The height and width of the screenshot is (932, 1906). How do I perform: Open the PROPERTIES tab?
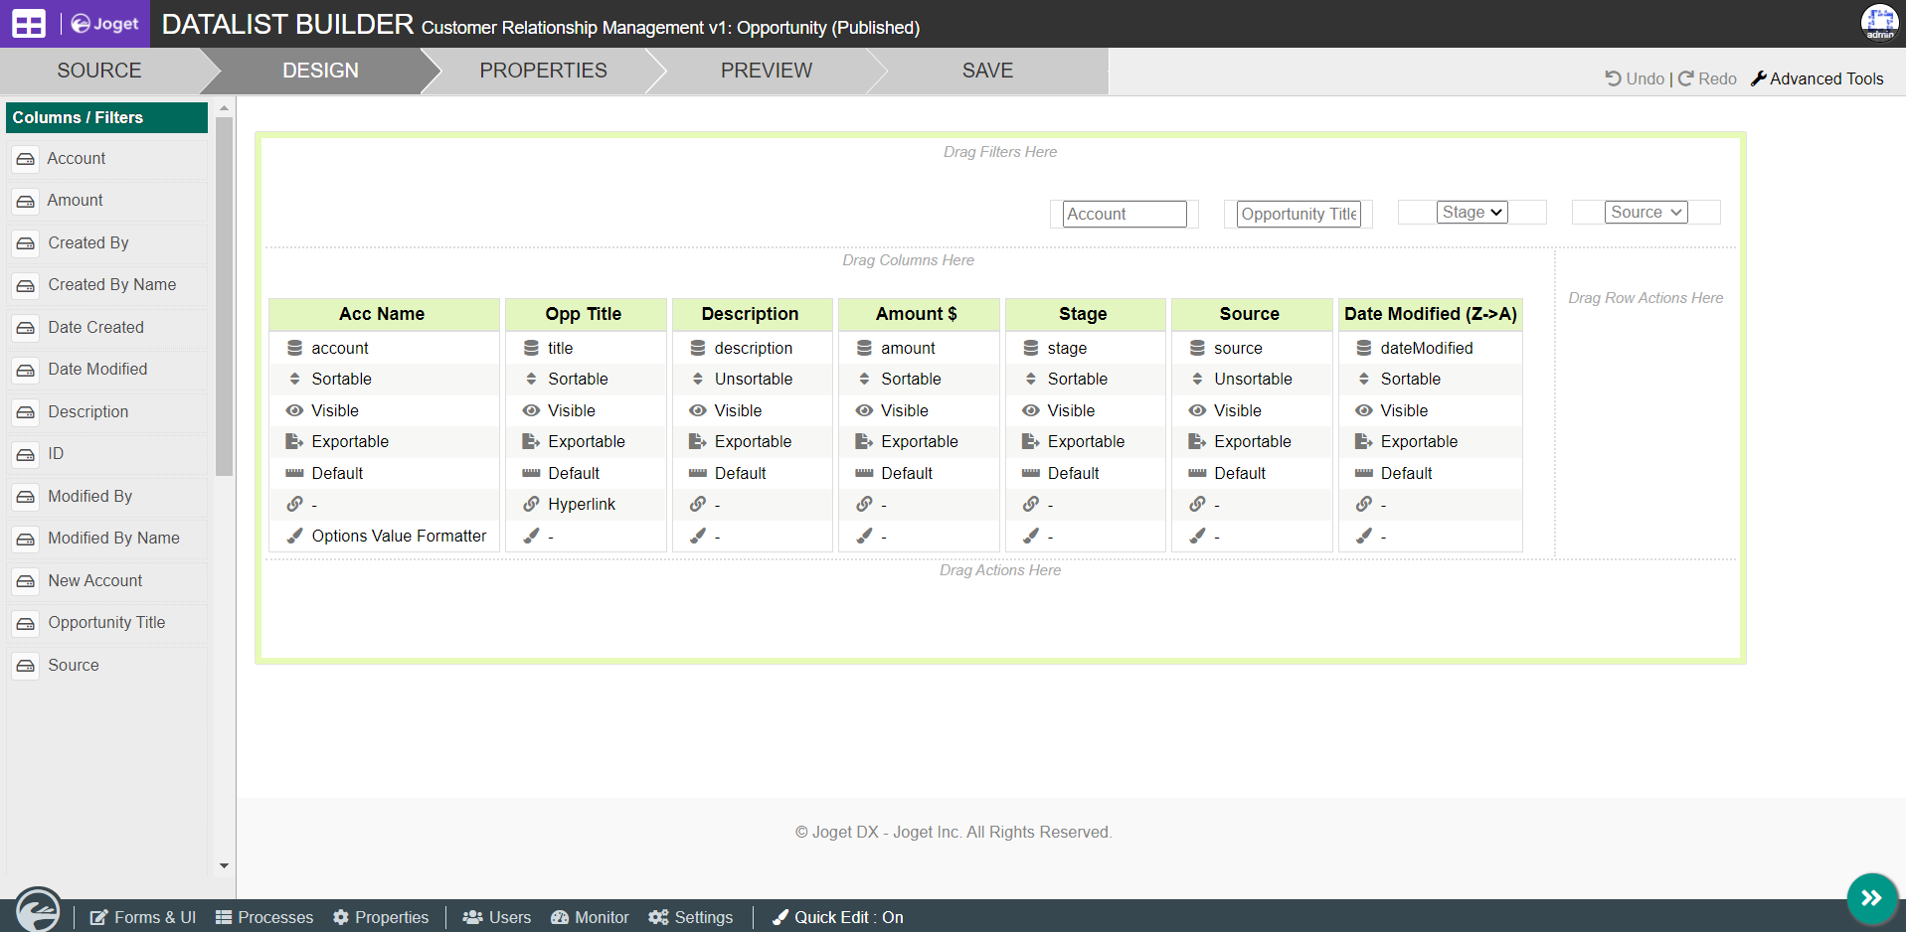[x=543, y=71]
